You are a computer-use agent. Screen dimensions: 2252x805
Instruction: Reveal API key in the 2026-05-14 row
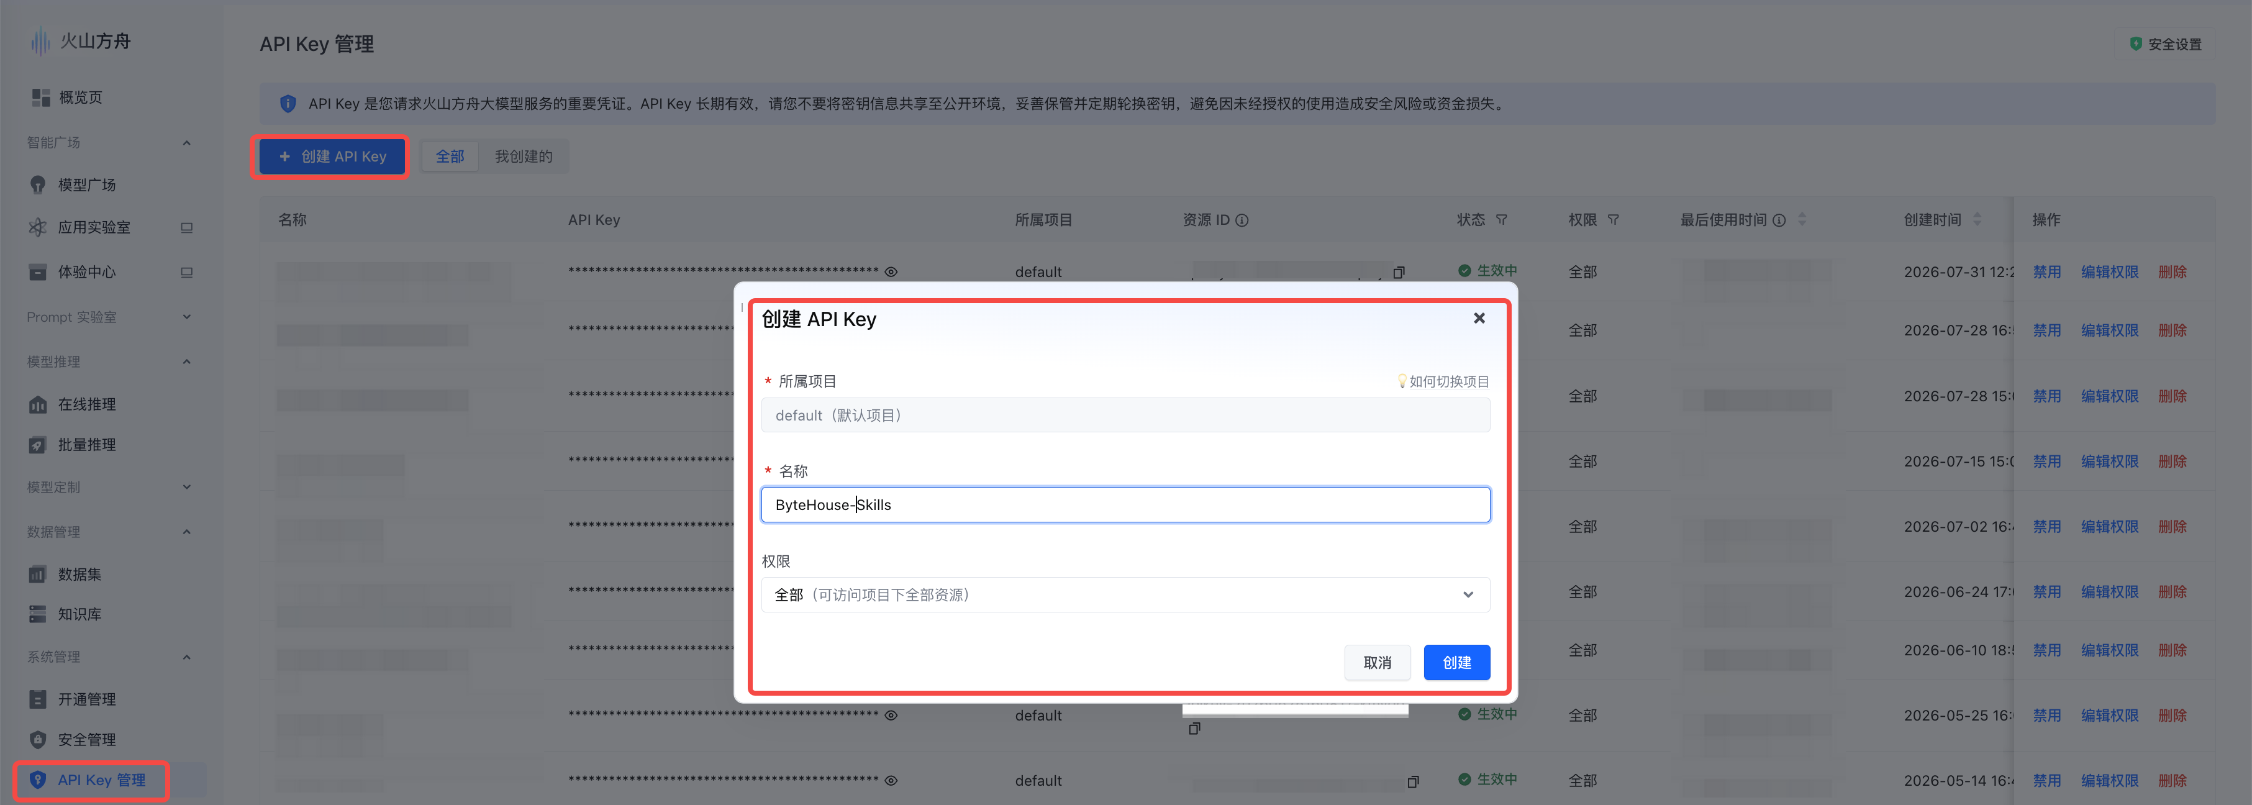point(891,781)
